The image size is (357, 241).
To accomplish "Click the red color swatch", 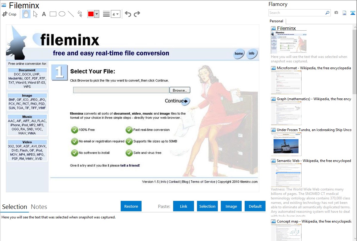I will (91, 14).
